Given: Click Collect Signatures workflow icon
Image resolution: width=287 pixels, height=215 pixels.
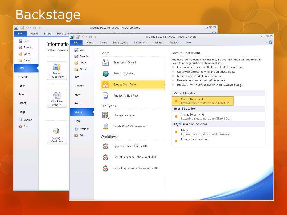Looking at the screenshot, I should pyautogui.click(x=105, y=168).
